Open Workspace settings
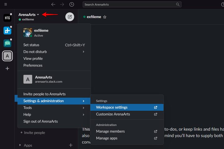The height and width of the screenshot is (149, 224). pos(127,107)
